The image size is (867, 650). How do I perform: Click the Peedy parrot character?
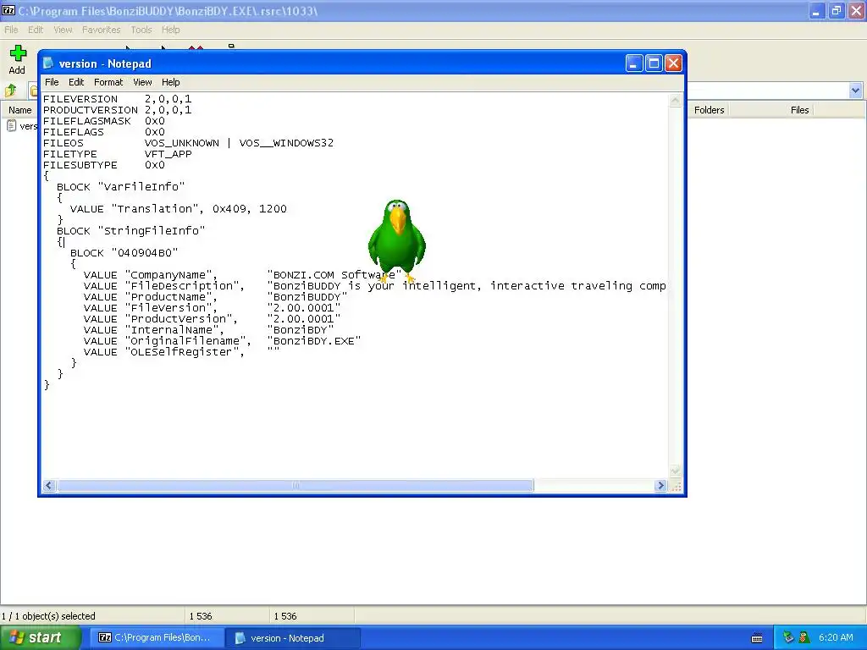(396, 241)
